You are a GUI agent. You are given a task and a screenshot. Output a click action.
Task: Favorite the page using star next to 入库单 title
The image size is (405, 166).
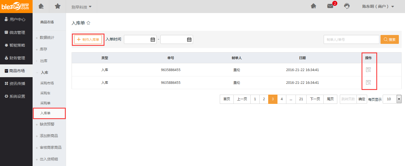[88, 23]
